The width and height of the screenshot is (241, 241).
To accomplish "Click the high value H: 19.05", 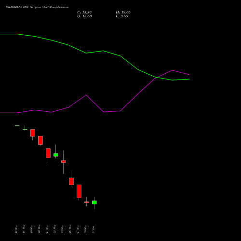I will (x=123, y=13).
